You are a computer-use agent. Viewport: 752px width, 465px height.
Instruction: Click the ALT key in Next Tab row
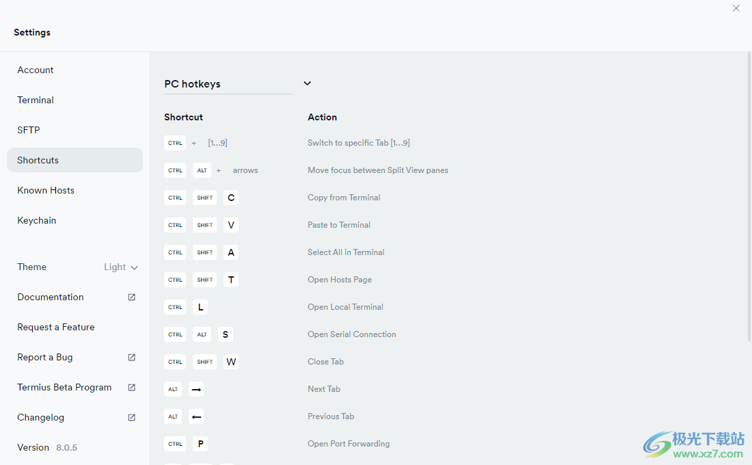pos(173,389)
